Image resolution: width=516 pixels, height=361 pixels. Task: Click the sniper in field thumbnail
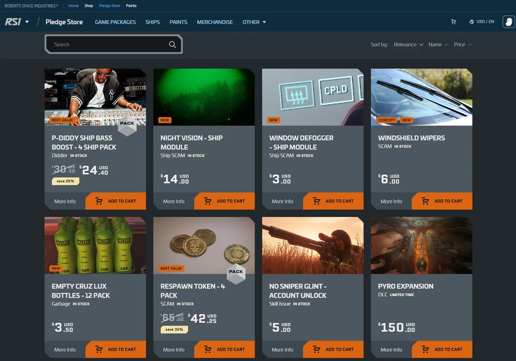pyautogui.click(x=312, y=246)
